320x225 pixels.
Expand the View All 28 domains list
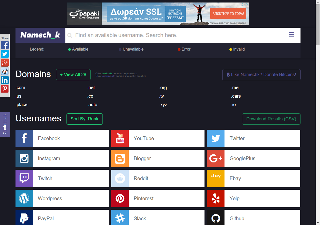point(73,75)
